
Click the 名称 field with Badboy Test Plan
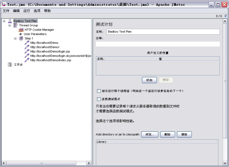click(x=163, y=32)
